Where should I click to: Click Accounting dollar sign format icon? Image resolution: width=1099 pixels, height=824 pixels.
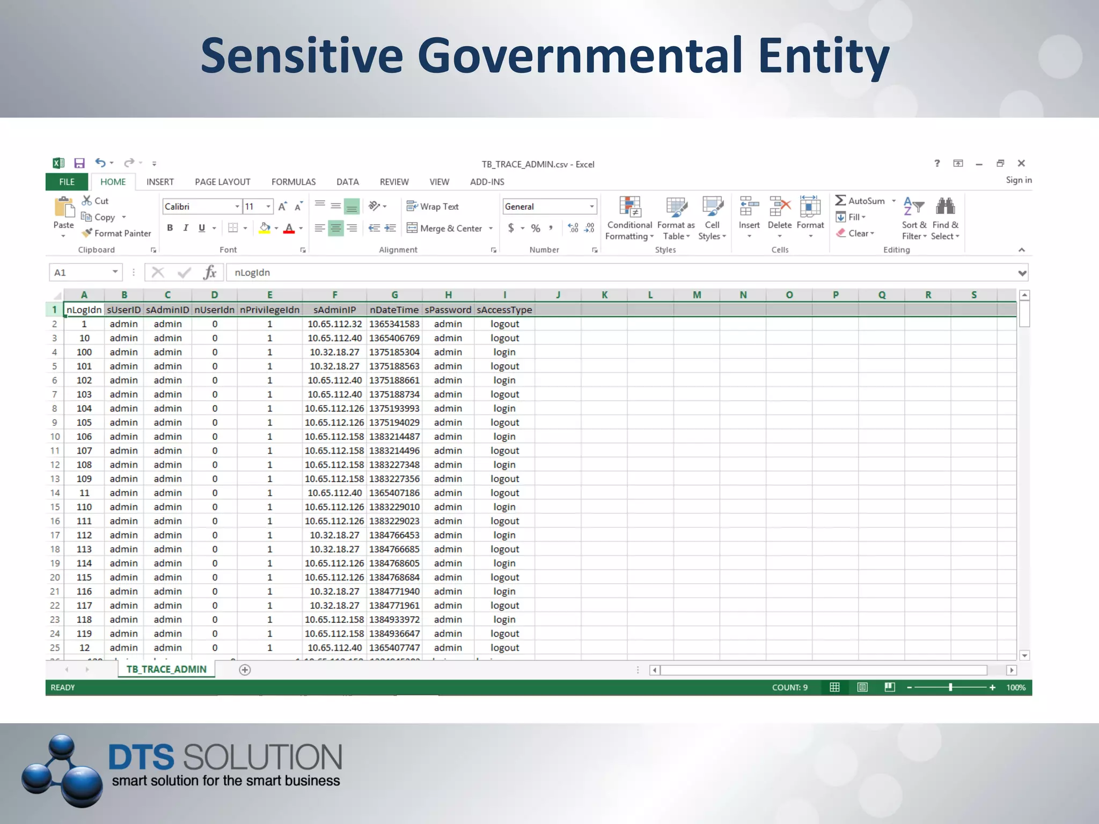point(511,229)
